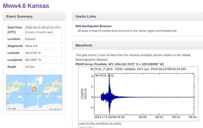The height and width of the screenshot is (128, 203).
Task: Select the Location value Kansas
Action: [x=30, y=39]
